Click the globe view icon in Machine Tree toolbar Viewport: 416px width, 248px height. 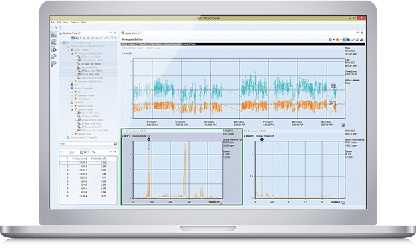tap(73, 38)
